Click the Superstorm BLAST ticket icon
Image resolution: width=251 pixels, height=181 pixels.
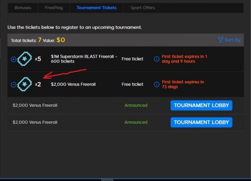(25, 59)
